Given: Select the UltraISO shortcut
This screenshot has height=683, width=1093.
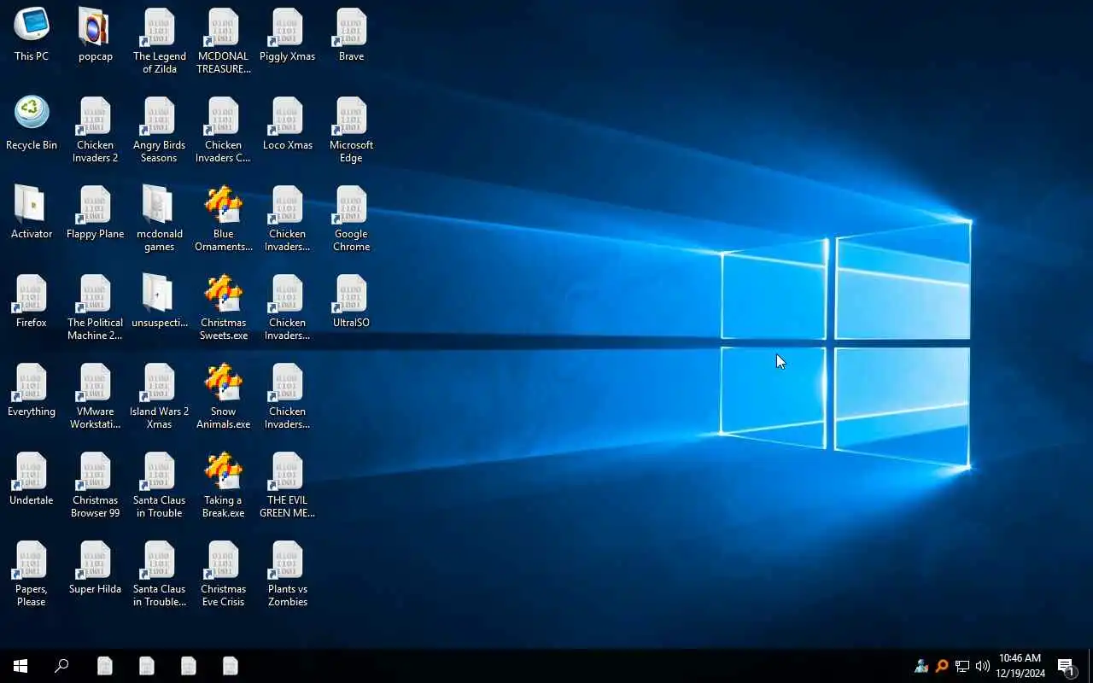Looking at the screenshot, I should (352, 301).
